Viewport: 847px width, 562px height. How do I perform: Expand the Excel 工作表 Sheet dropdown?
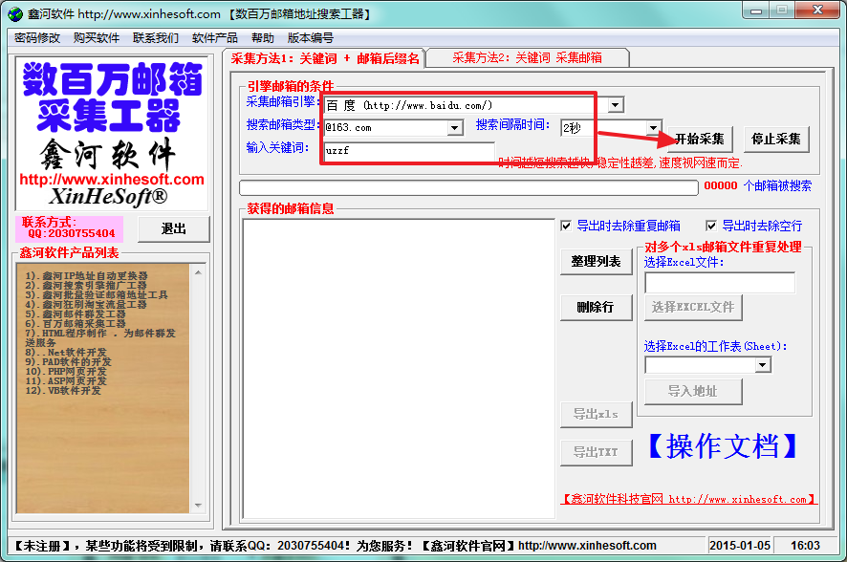click(x=762, y=365)
